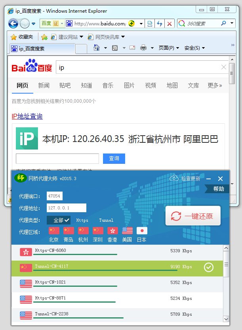Image resolution: width=242 pixels, height=330 pixels.
Task: Open the search provider dropdown arrow
Action: click(x=232, y=23)
